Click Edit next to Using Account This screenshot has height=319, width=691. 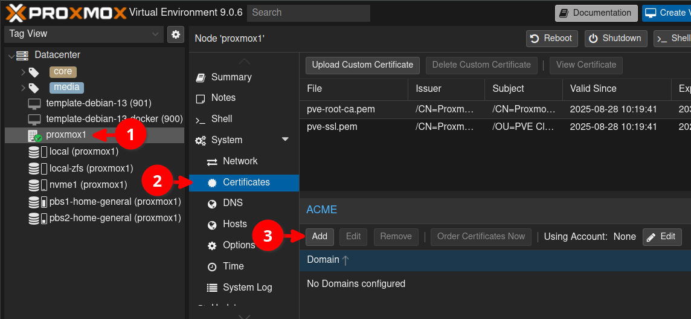tap(662, 237)
